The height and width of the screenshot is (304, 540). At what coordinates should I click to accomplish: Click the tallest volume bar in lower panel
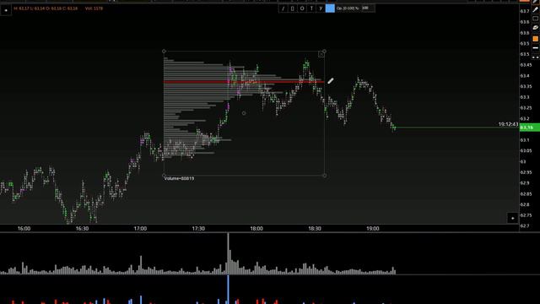(228, 253)
